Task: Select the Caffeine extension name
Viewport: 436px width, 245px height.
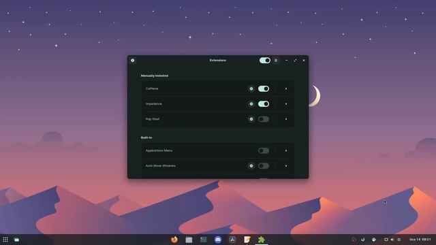Action: 152,88
